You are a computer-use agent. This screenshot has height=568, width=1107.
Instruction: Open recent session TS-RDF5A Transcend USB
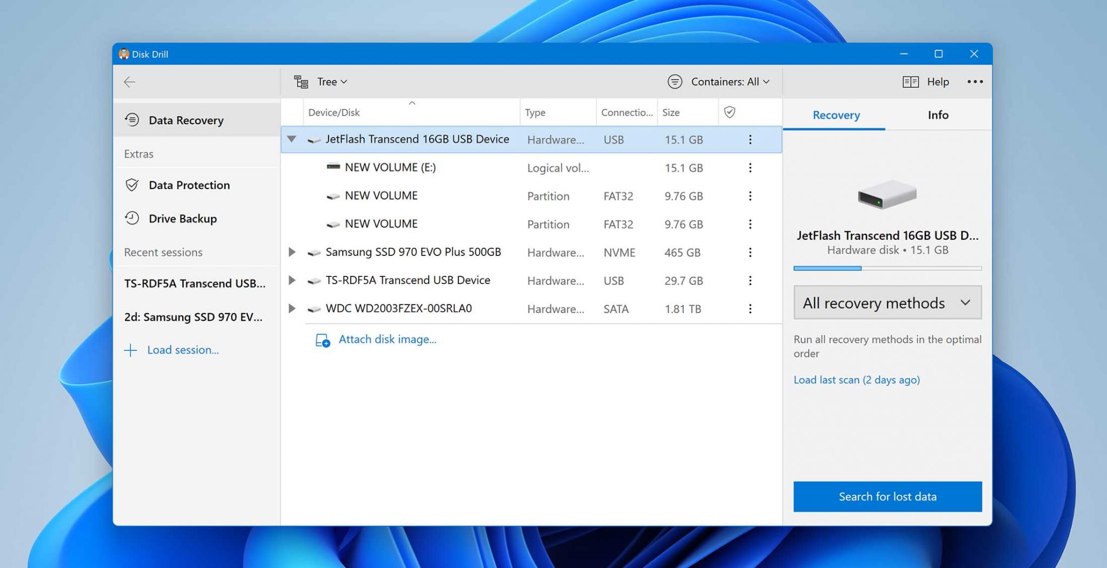click(195, 283)
